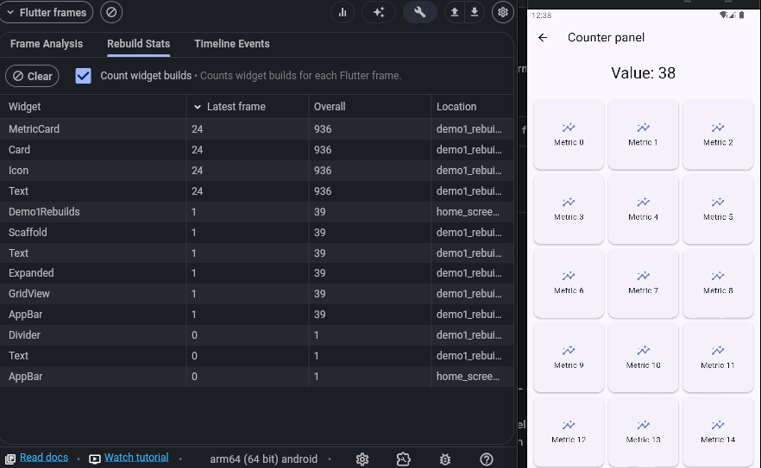This screenshot has height=468, width=761.
Task: Tap the Metric 4 card
Action: 643,209
